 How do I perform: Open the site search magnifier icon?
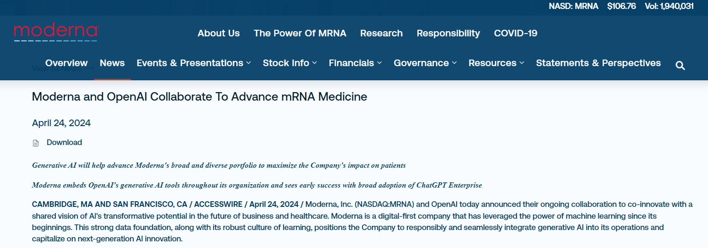(680, 66)
